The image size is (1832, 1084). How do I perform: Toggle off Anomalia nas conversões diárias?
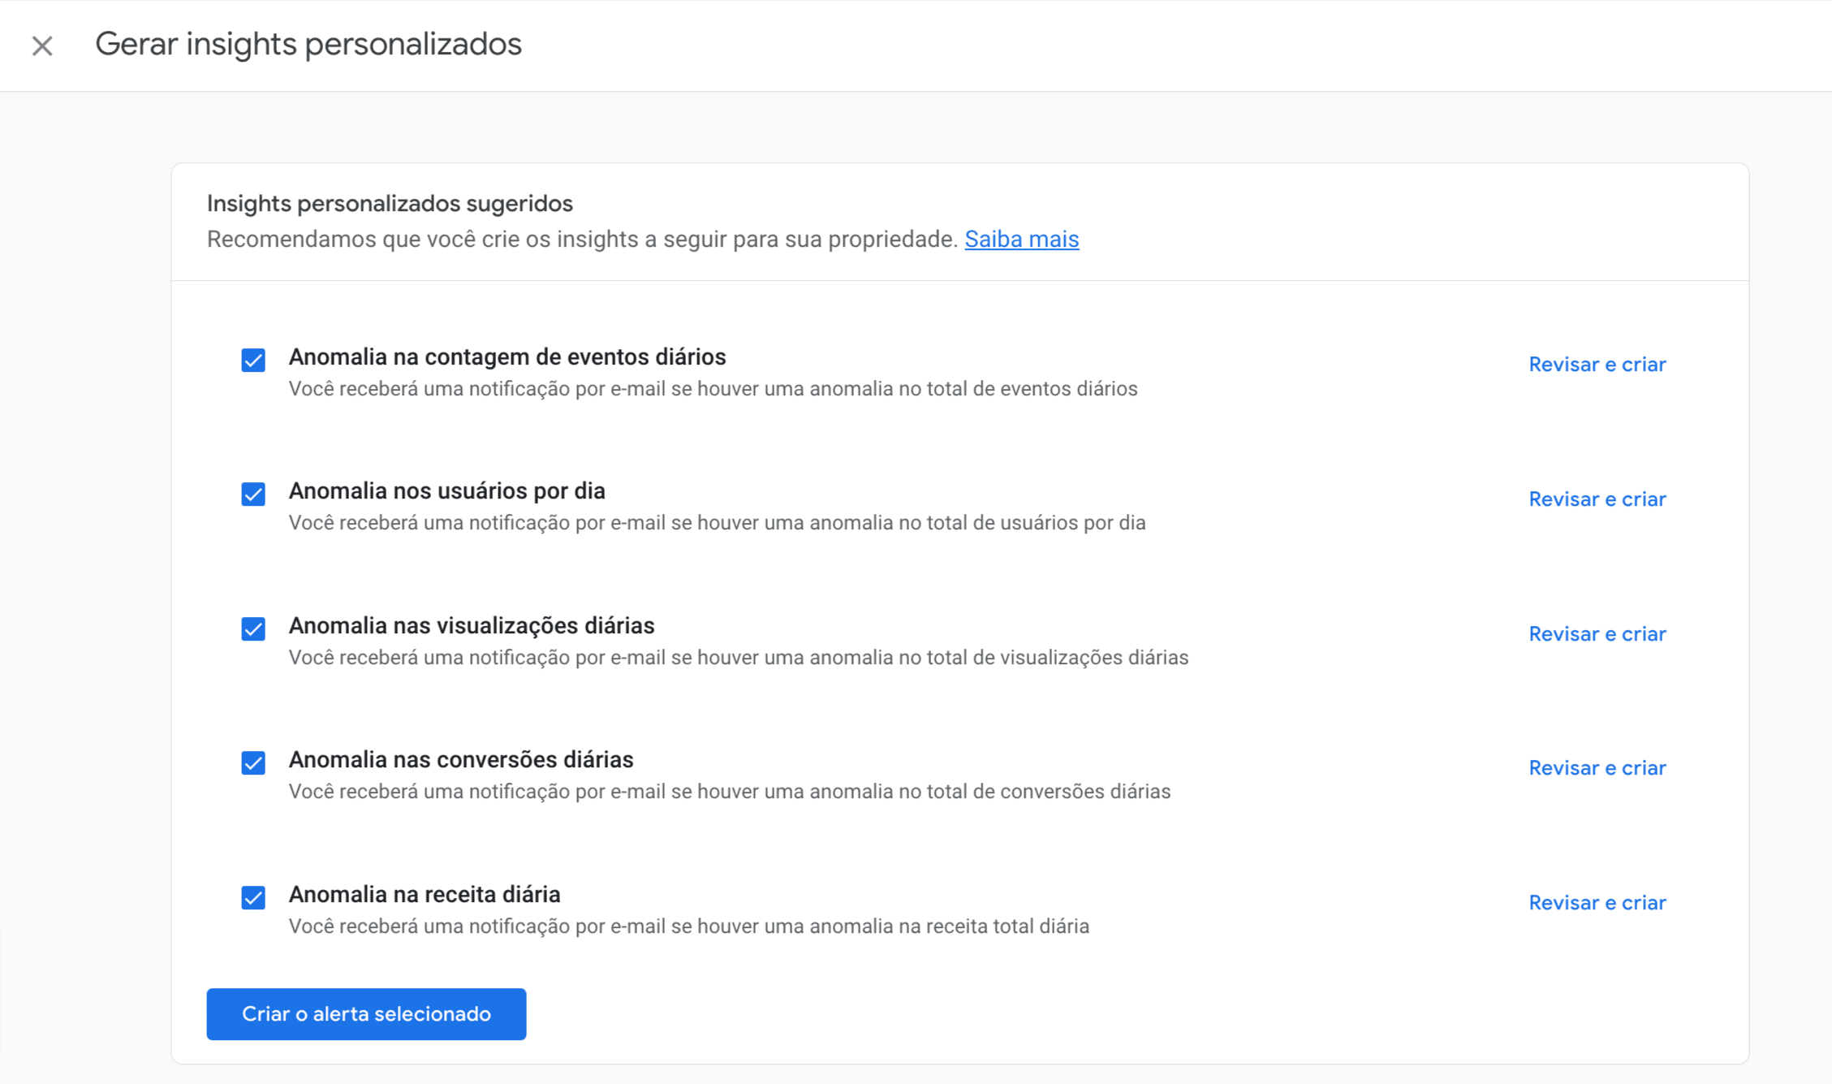(x=252, y=763)
